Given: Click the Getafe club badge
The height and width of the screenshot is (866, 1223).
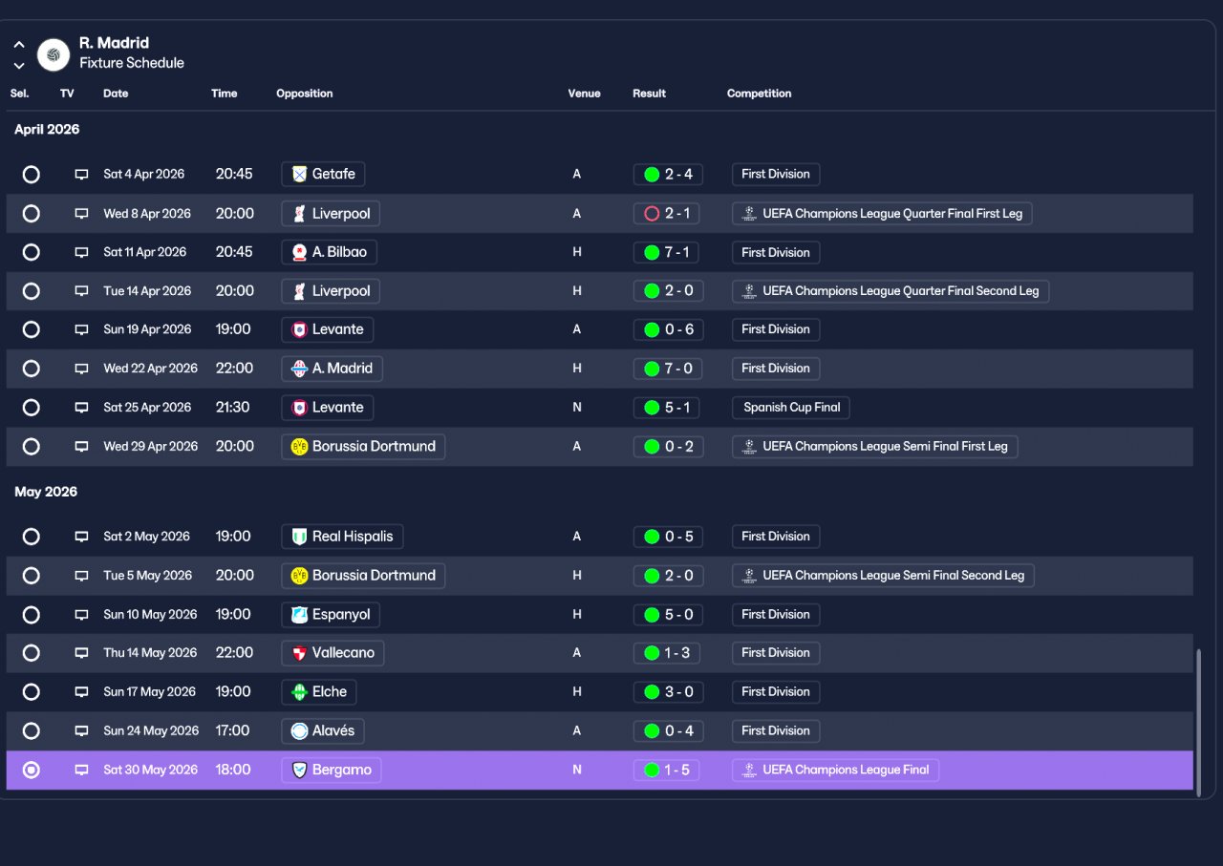Looking at the screenshot, I should point(299,174).
